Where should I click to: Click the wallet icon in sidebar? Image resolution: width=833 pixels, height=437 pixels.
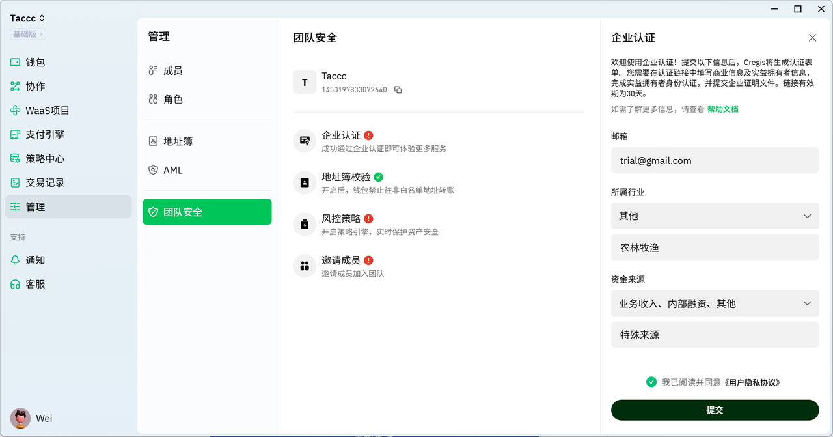coord(16,63)
